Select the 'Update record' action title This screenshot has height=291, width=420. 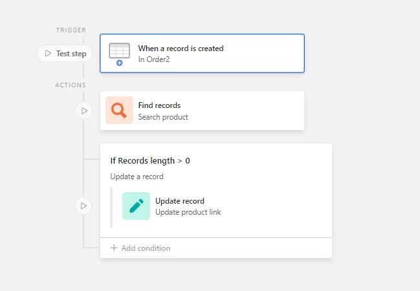click(x=180, y=201)
